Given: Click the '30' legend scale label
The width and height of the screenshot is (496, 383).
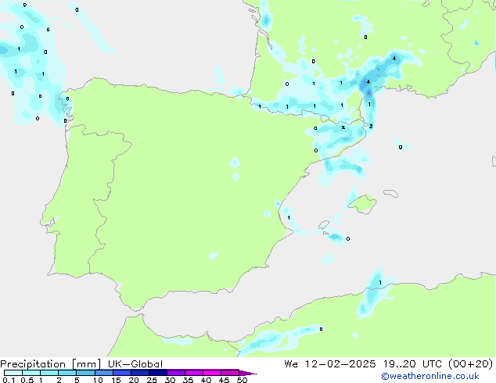Looking at the screenshot, I should [170, 380].
